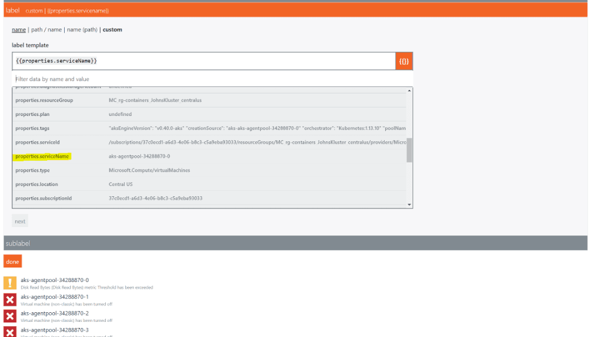The width and height of the screenshot is (589, 337).
Task: Click the value 'aks-agentpool-34288870-0' in the property list
Action: click(139, 156)
